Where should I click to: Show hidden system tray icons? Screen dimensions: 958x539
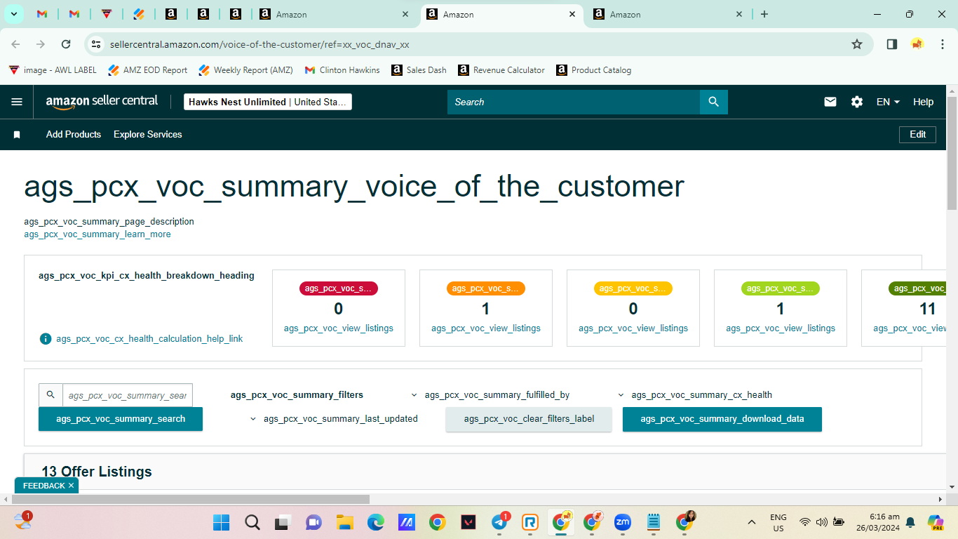752,522
